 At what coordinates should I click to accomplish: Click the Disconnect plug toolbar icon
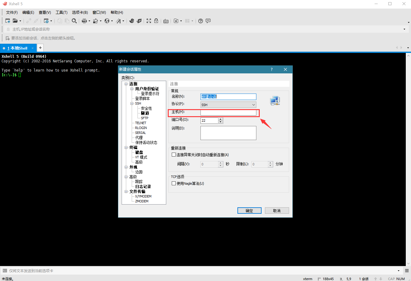[29, 21]
